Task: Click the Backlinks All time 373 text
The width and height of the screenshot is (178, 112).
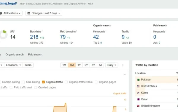Action: point(37,43)
